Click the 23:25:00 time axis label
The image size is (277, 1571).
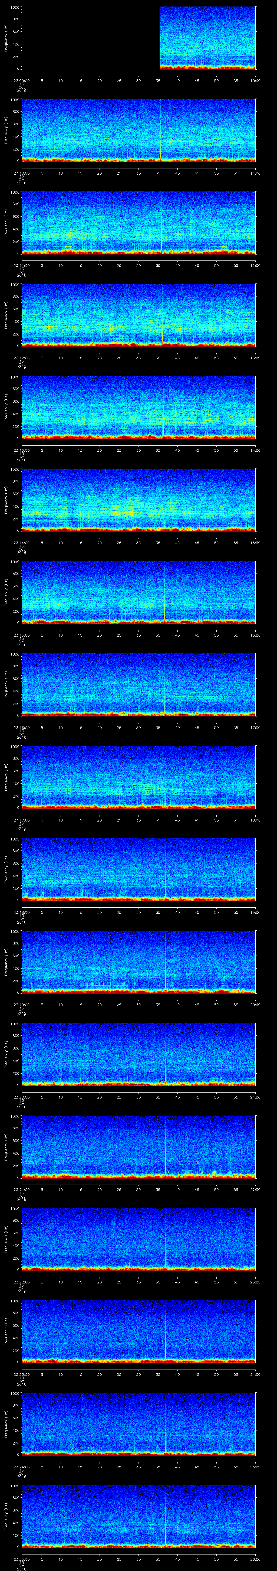tap(21, 1559)
